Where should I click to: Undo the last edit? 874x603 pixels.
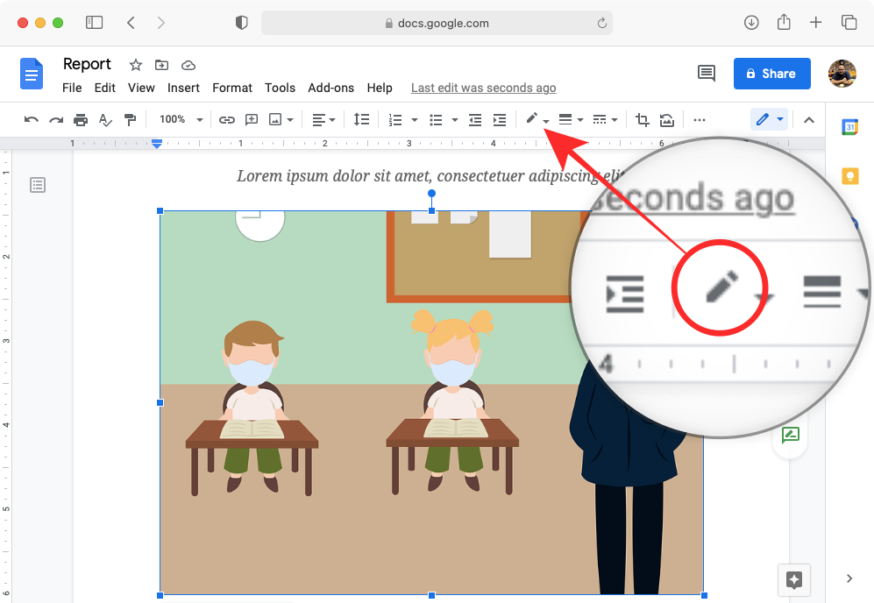click(x=32, y=119)
